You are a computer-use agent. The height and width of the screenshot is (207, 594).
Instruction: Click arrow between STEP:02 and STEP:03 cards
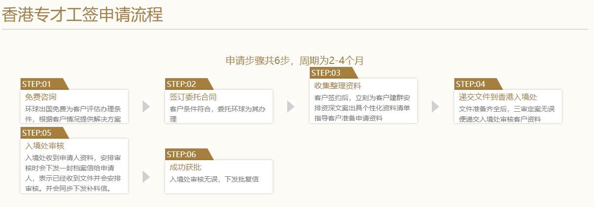291,106
